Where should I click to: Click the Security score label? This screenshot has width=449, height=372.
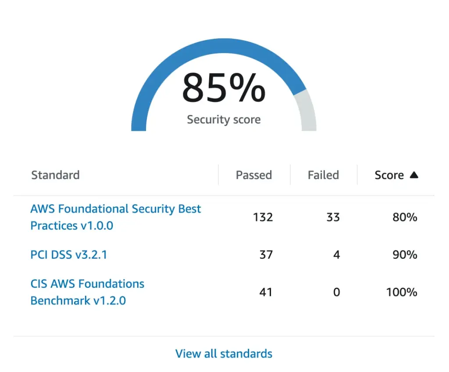pyautogui.click(x=224, y=119)
